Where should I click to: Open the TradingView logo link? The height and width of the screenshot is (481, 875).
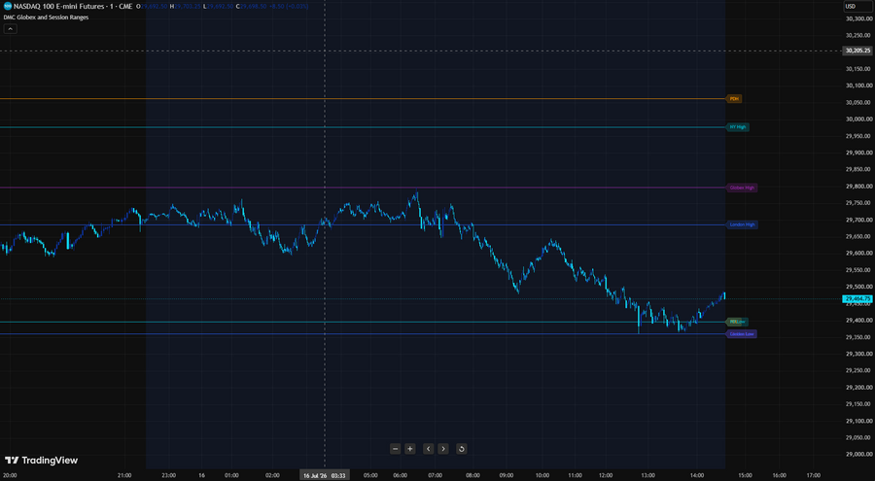pos(41,461)
